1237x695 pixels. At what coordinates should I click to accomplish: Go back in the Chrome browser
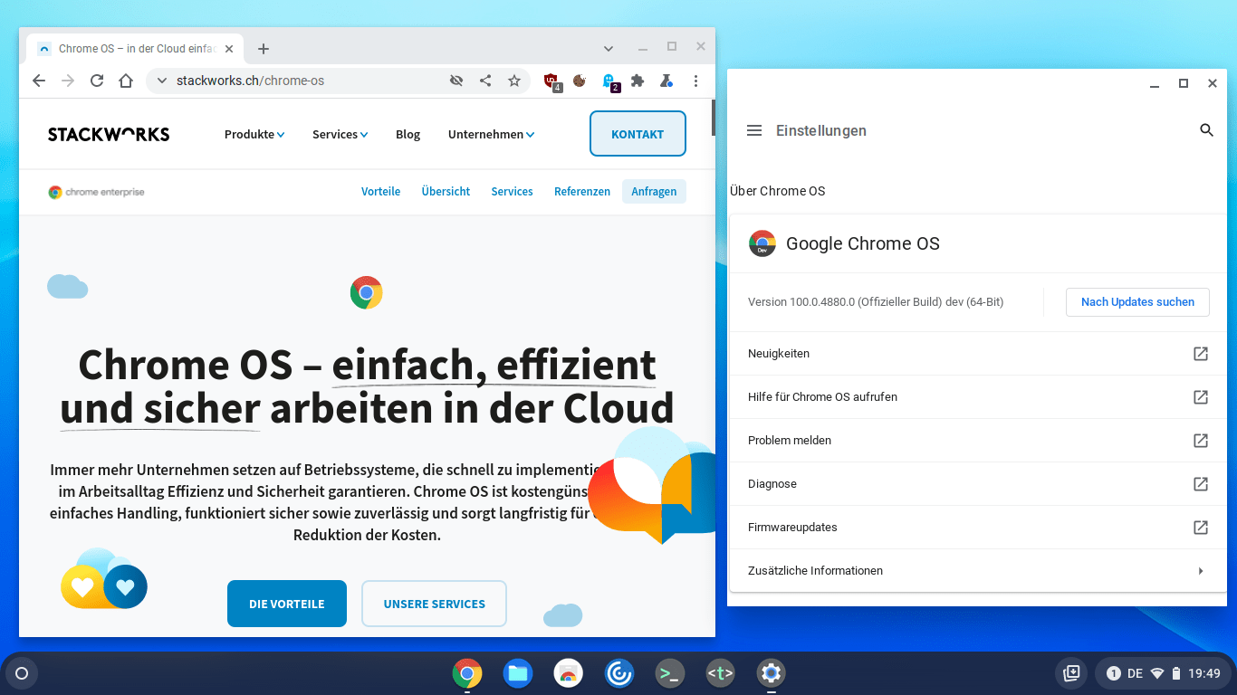point(39,81)
